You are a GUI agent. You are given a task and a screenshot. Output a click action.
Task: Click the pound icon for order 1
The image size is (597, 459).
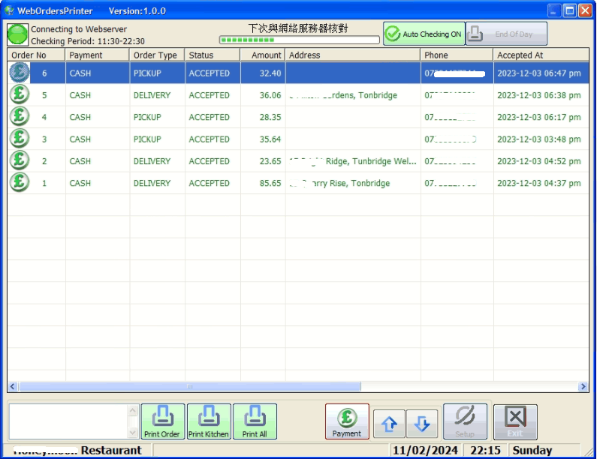(19, 183)
